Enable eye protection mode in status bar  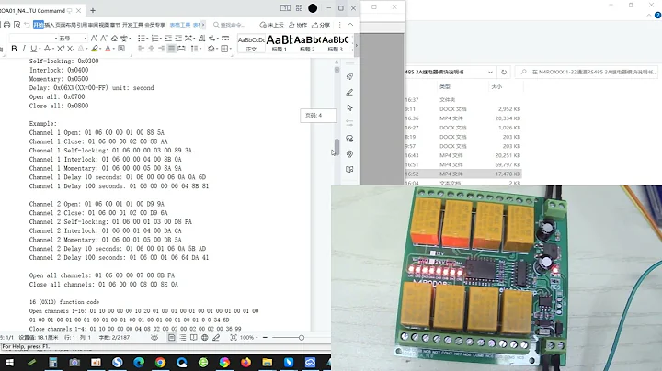154,337
